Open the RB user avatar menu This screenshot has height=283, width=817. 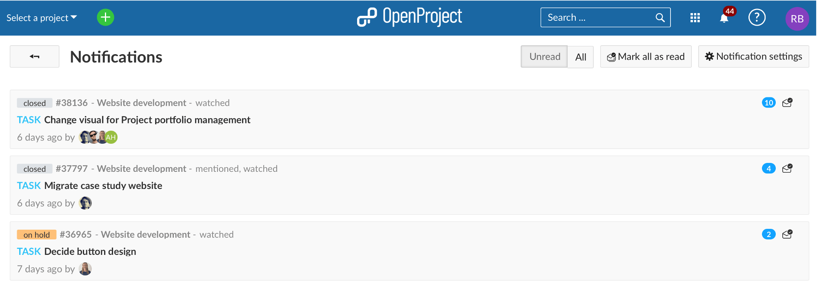tap(797, 18)
